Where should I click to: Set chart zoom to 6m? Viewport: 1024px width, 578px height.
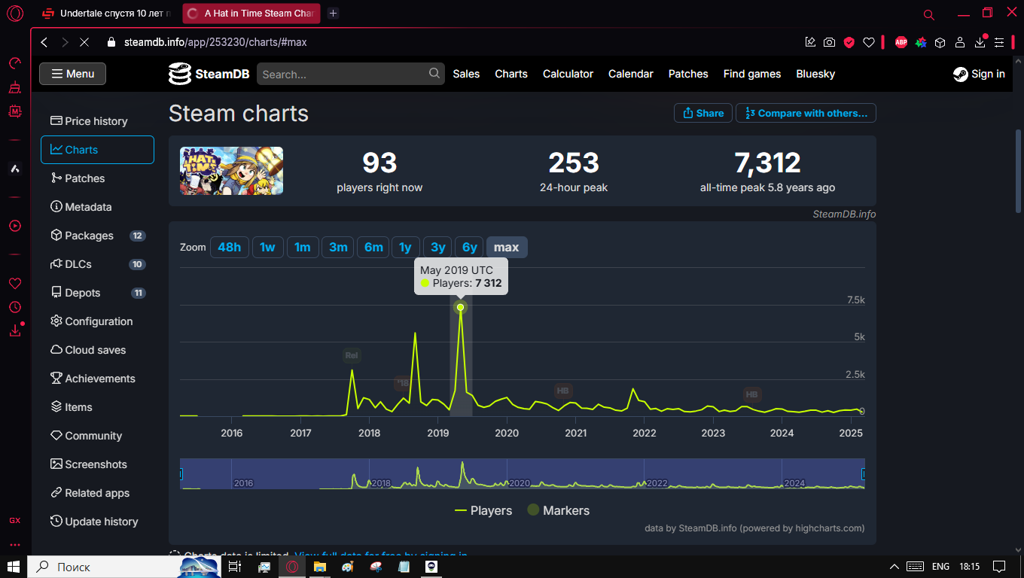coord(373,247)
